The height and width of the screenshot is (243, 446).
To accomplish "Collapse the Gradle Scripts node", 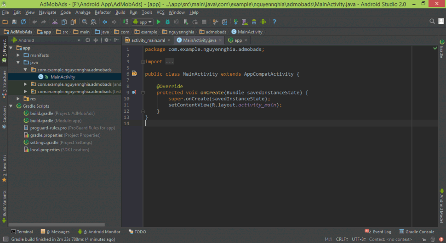I will point(11,106).
